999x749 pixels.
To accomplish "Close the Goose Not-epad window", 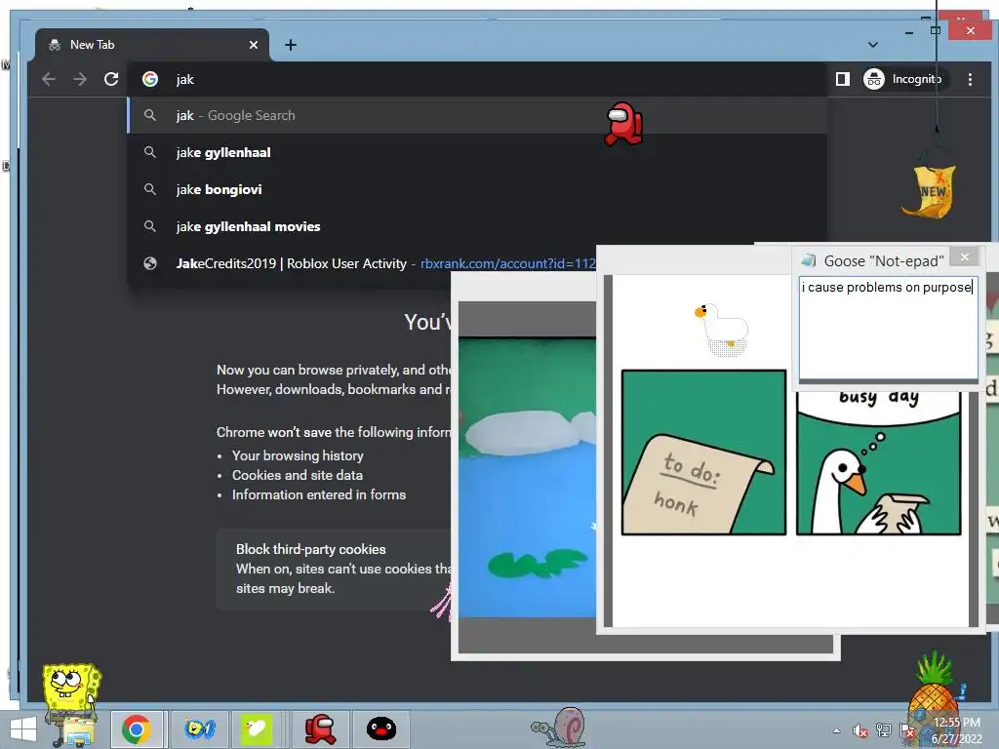I will tap(965, 256).
